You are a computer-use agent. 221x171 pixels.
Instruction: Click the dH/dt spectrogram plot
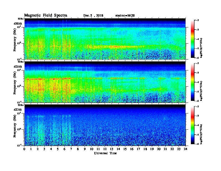105,39
